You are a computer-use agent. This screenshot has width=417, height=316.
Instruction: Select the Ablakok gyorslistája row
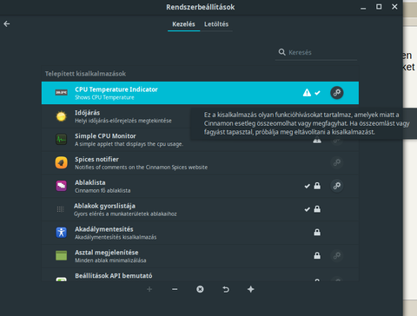tap(200, 209)
